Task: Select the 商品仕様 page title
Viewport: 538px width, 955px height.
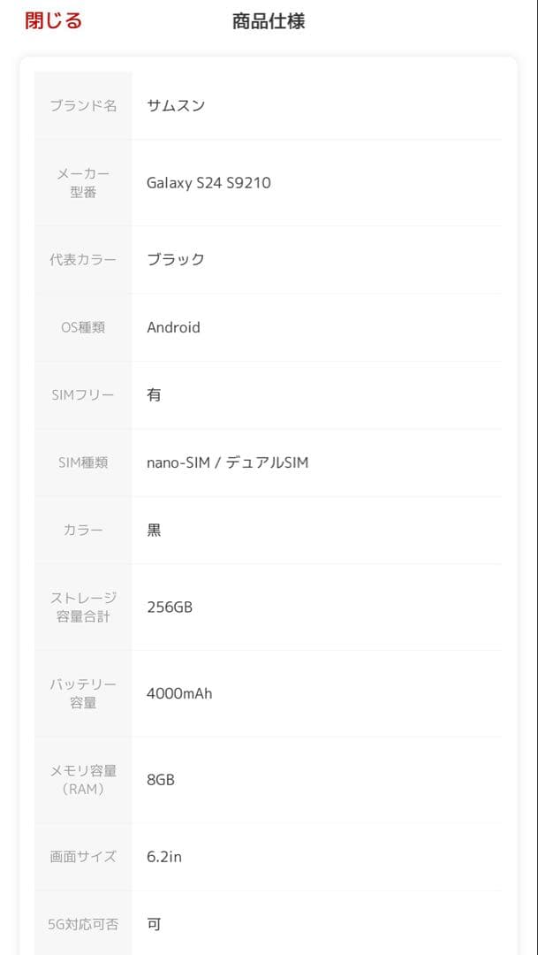Action: pos(269,19)
